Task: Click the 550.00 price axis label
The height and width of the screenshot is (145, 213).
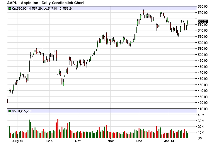Action: [203, 25]
